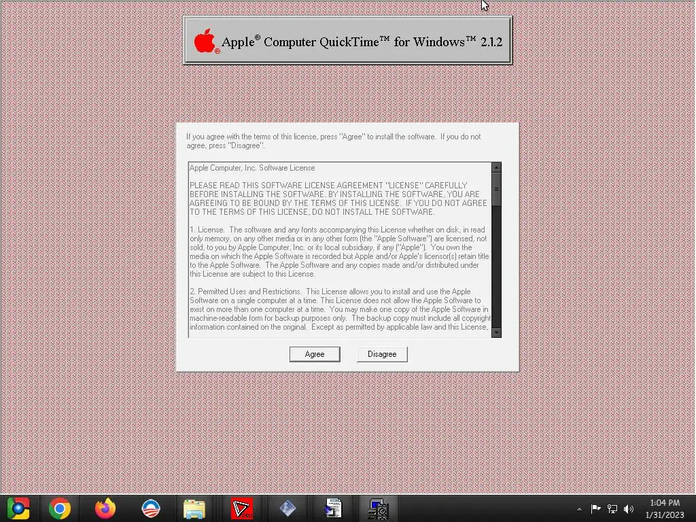Open the red-white-blue circle logo taskbar app
The width and height of the screenshot is (696, 522).
pos(150,508)
